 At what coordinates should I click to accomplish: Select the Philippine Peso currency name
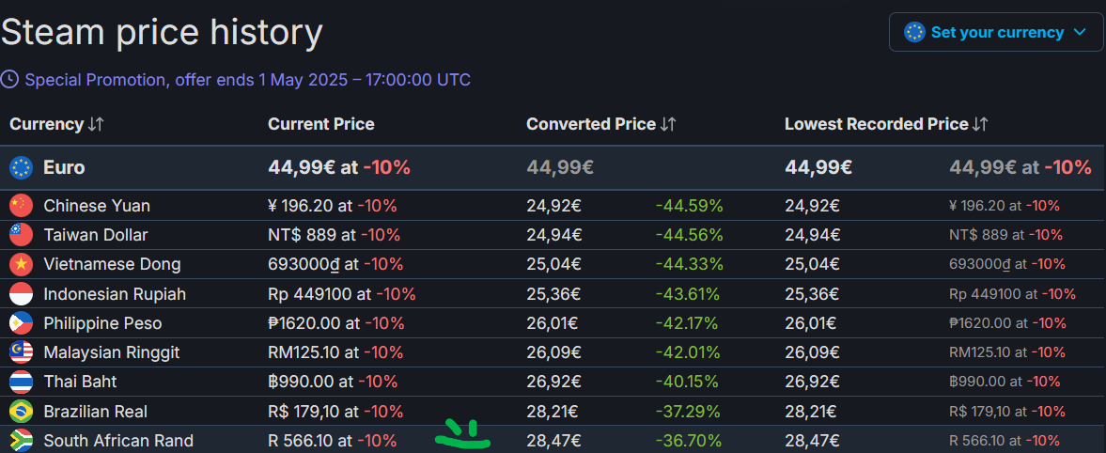[x=103, y=324]
